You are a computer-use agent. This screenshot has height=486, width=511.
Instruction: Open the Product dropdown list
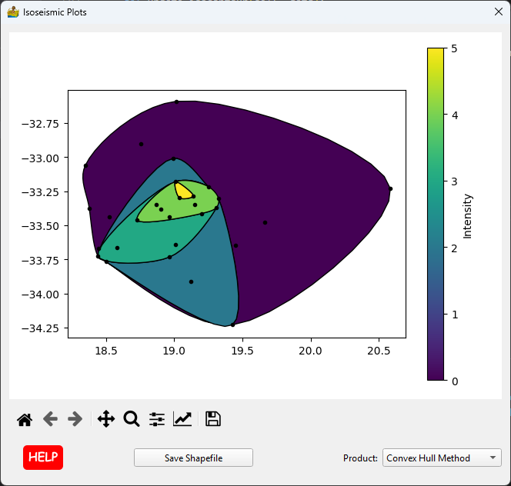tap(441, 458)
